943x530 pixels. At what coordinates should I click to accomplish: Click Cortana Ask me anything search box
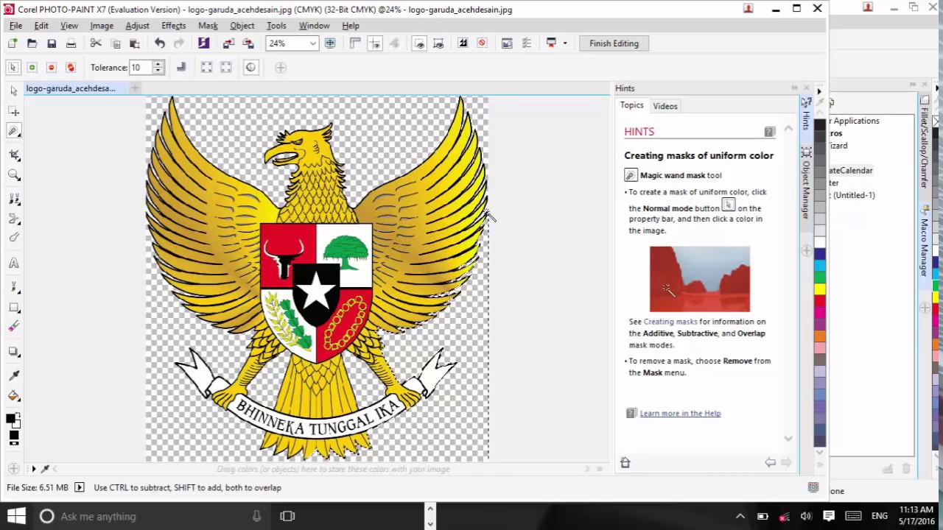(151, 516)
